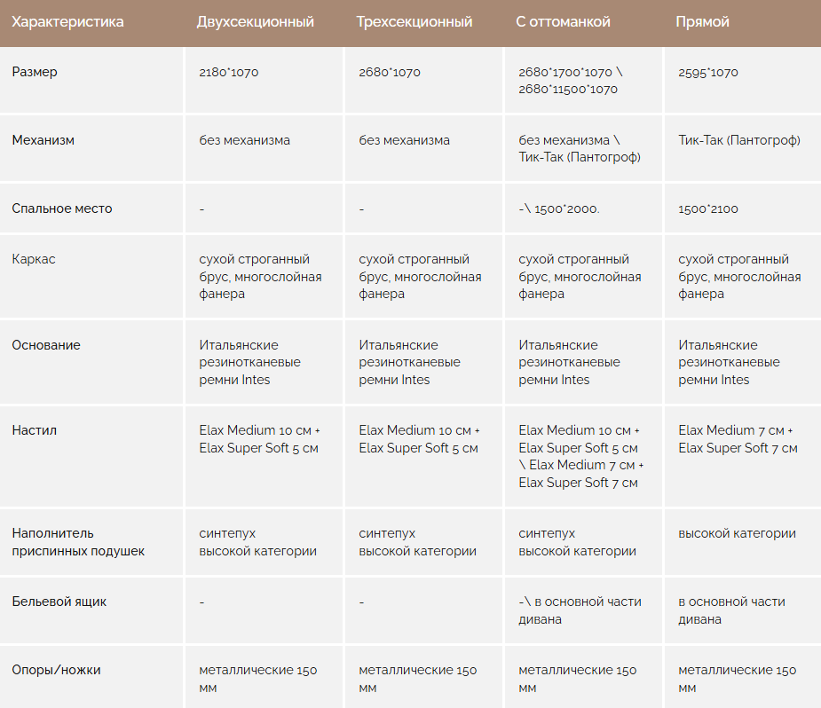
Task: Click Наполнитель приспинных подушек row label
Action: click(78, 542)
